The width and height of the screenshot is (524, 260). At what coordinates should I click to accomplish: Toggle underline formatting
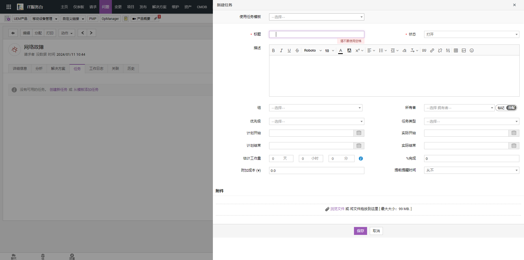tap(289, 50)
